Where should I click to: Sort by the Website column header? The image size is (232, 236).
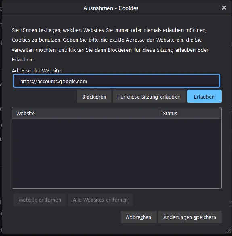(86, 113)
